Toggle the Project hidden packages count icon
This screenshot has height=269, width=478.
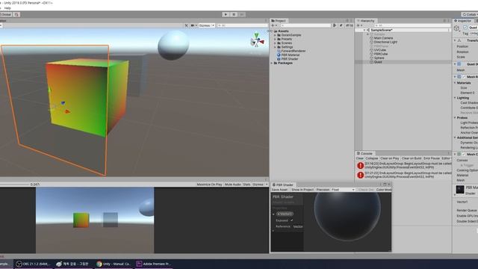(x=350, y=25)
